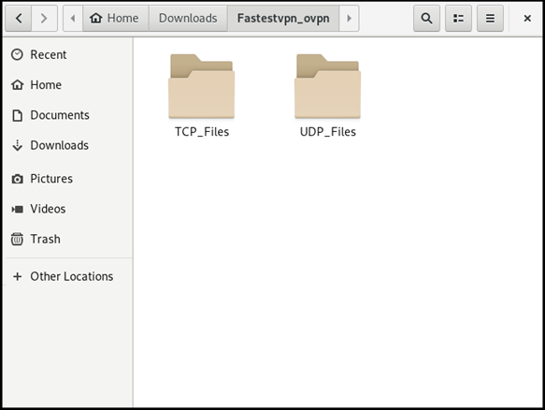The height and width of the screenshot is (410, 545).
Task: Select the Fastestvpn_ovpn path segment
Action: [283, 18]
